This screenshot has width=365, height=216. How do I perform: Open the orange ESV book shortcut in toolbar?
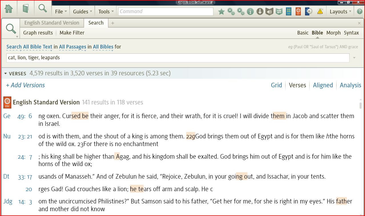click(298, 11)
